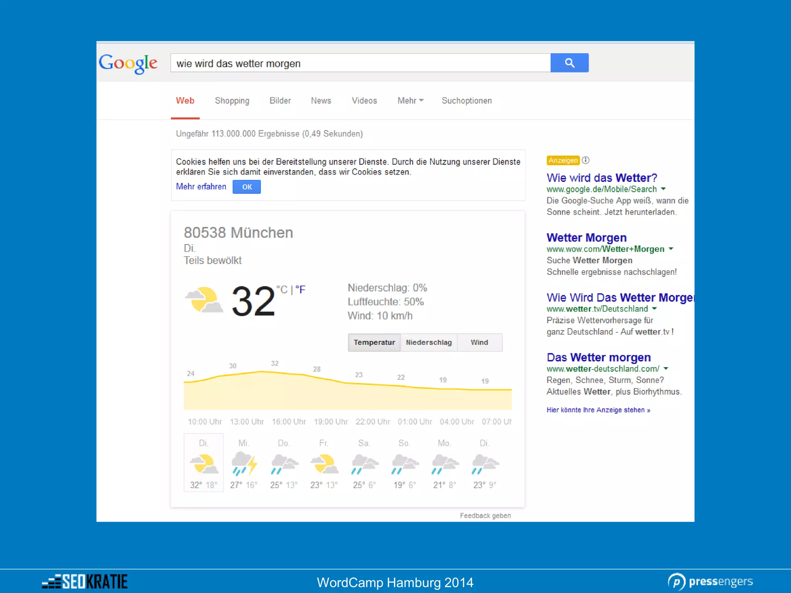Click the blue magnifier search button

[569, 63]
